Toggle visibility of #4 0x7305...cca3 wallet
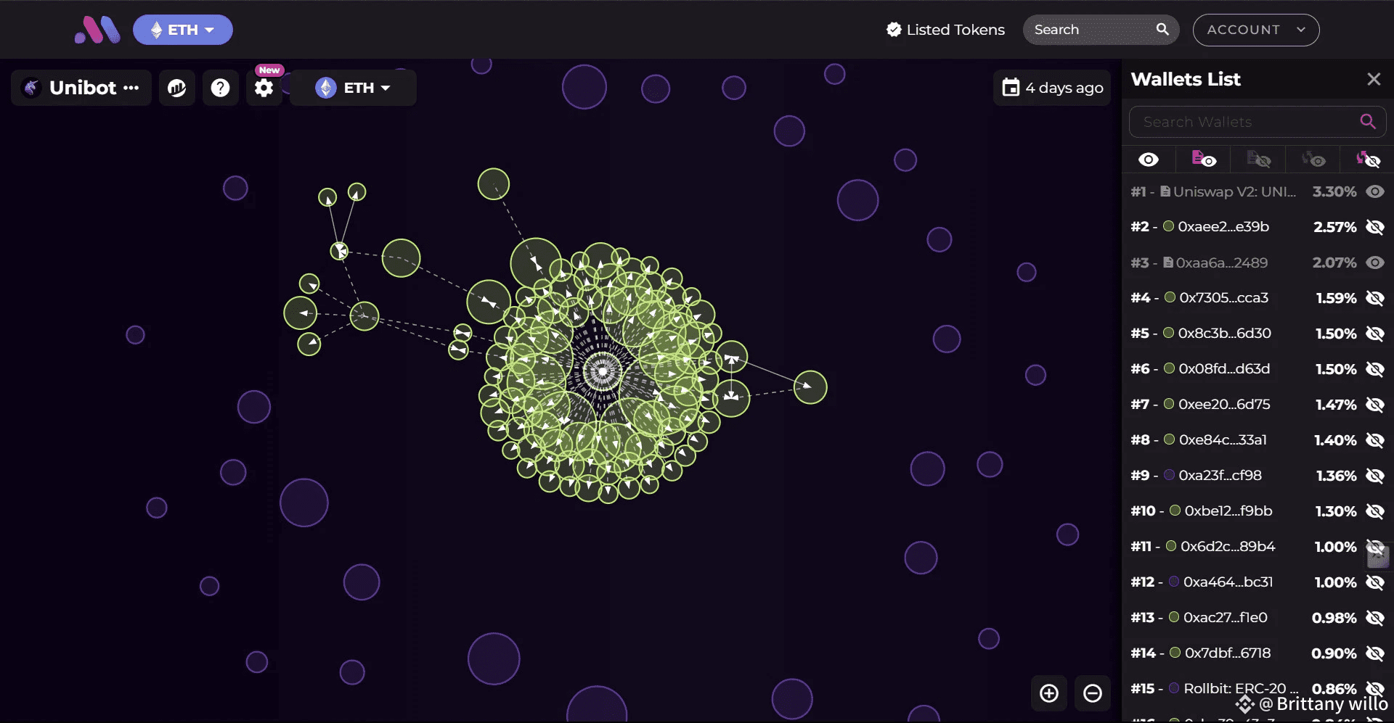This screenshot has width=1394, height=723. (x=1375, y=298)
